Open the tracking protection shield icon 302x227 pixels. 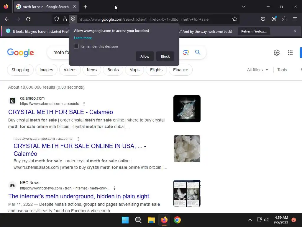pos(56,19)
